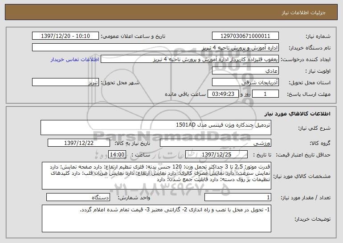Select the announcement date field 1397/12/20 - 10:10

(x=65, y=36)
